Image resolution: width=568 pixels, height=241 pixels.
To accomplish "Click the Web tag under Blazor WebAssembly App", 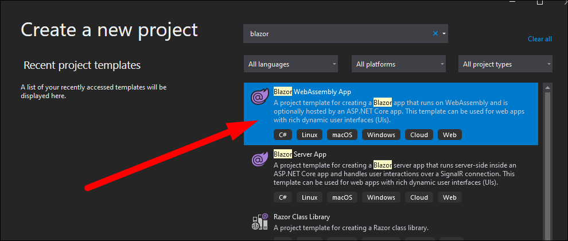I will pyautogui.click(x=450, y=135).
